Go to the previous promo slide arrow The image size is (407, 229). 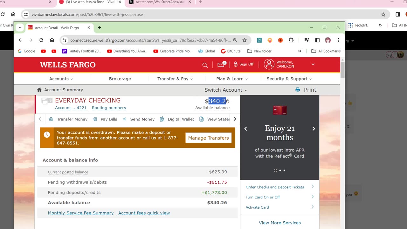click(245, 129)
